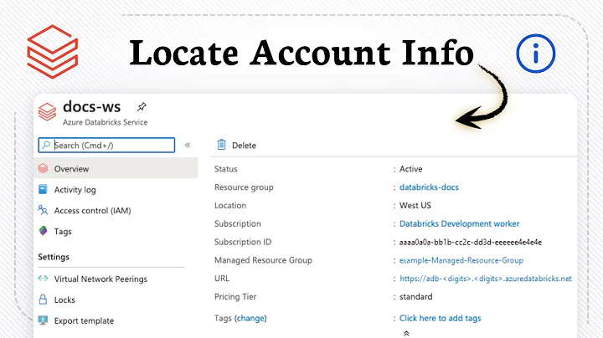
Task: Focus the Search (Cmd+/) field
Action: point(106,146)
